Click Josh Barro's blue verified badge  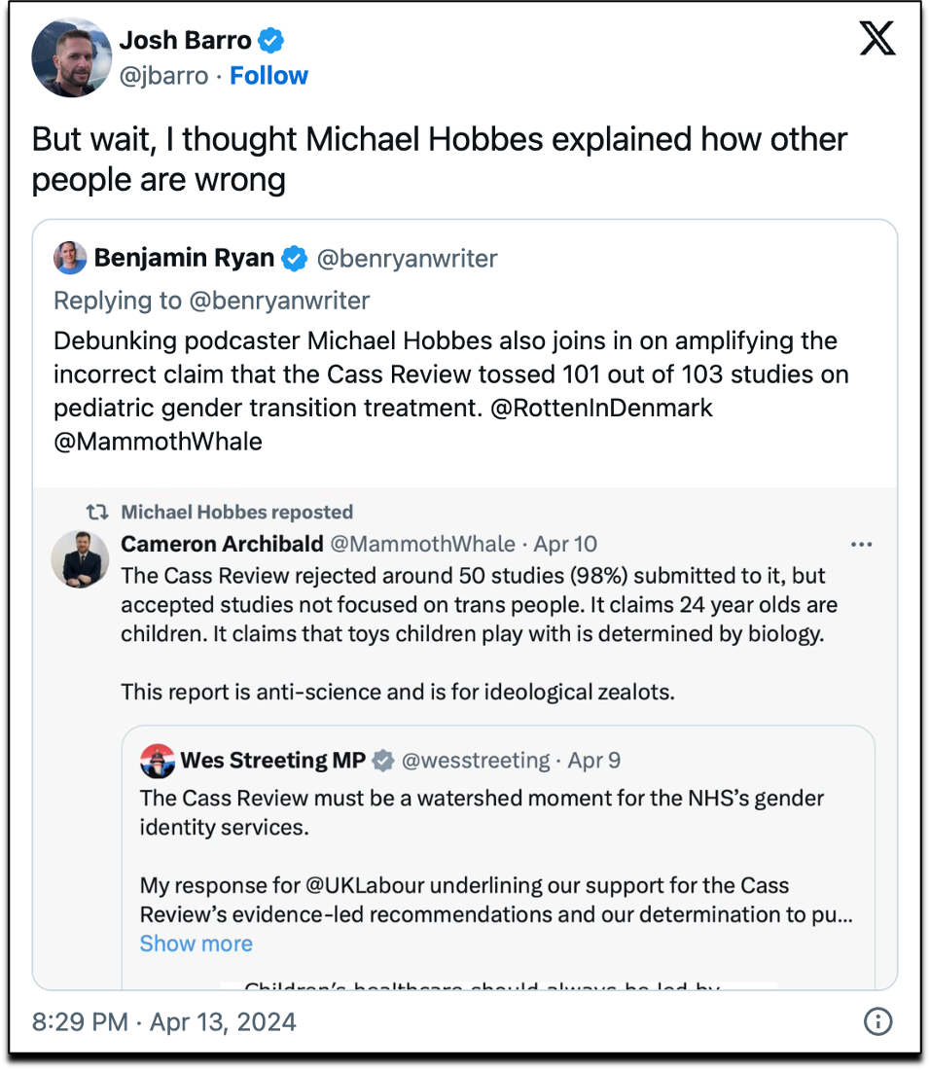269,40
